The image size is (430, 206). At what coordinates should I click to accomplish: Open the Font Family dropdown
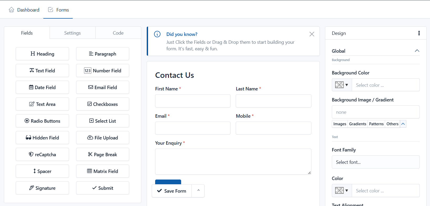point(376,162)
